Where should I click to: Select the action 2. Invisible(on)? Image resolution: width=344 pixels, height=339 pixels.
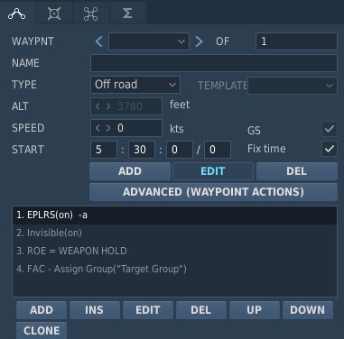click(174, 233)
